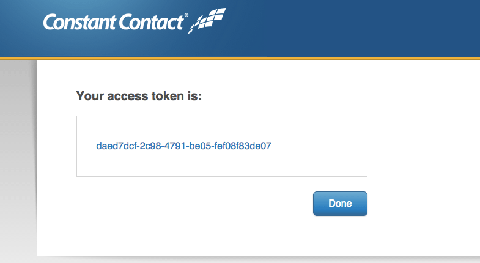Click the white panel area left of Done
This screenshot has height=263, width=480.
point(183,204)
